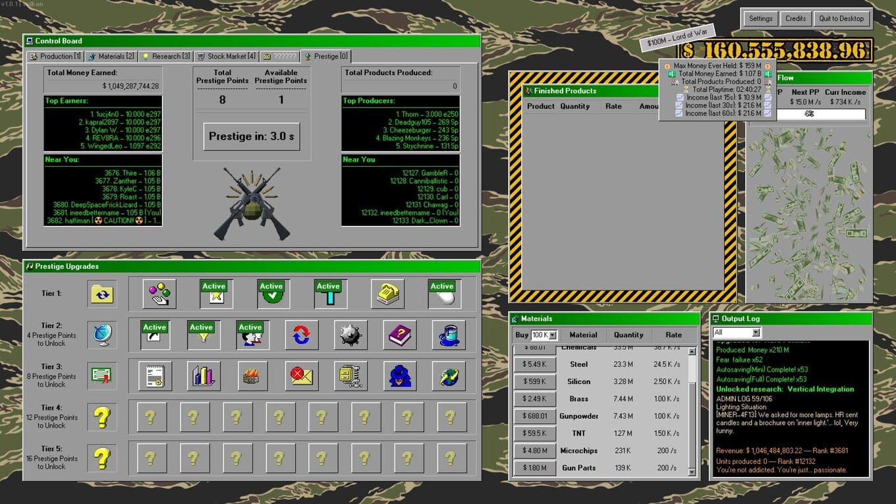
Task: Click the Cash Flow progress bar
Action: tap(810, 114)
